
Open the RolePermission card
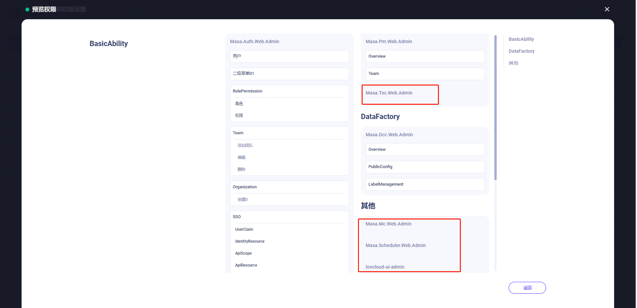point(289,91)
